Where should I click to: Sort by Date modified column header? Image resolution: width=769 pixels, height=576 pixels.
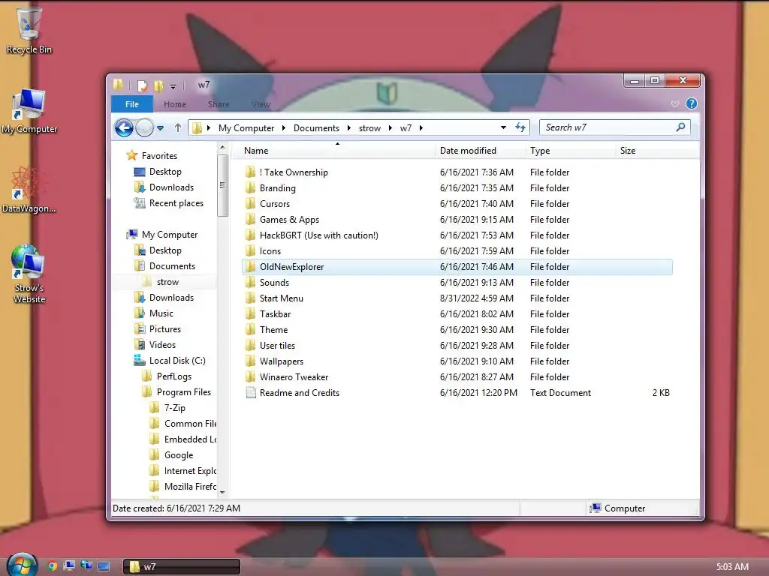[x=480, y=150]
